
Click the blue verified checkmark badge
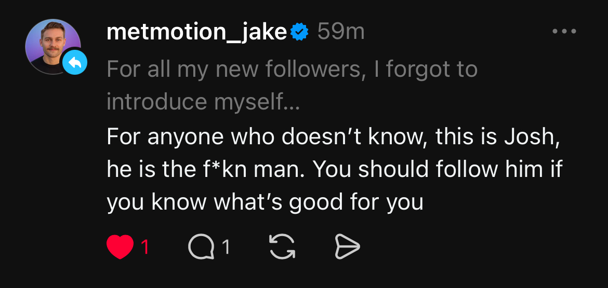pyautogui.click(x=300, y=32)
